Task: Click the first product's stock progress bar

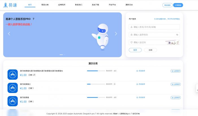Action: click(x=96, y=71)
